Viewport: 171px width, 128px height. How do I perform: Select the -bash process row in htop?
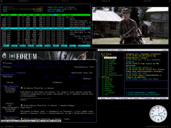45,34
